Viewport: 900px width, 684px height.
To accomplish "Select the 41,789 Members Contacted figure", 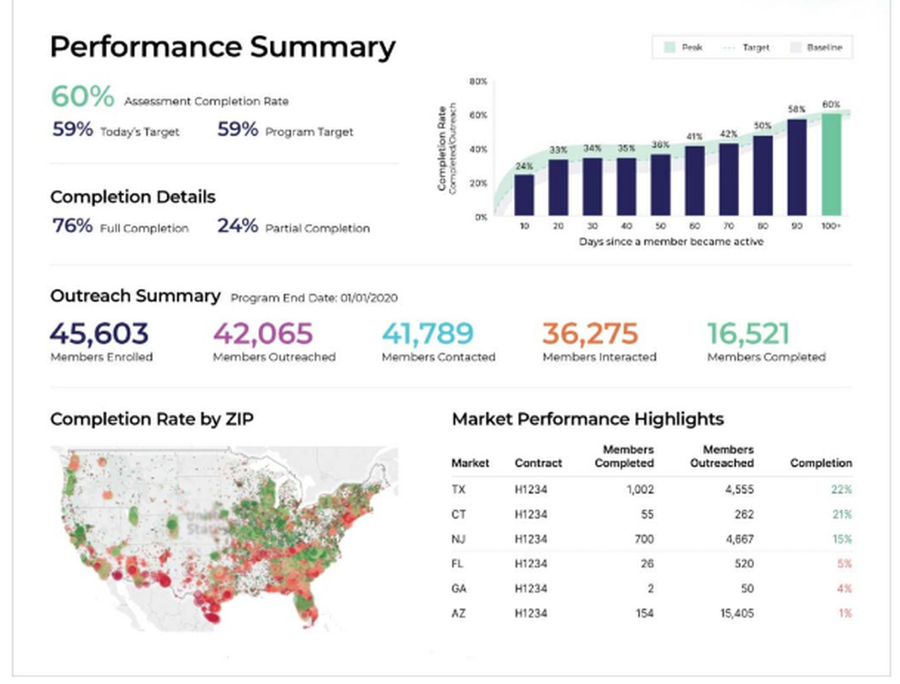I will (x=428, y=333).
